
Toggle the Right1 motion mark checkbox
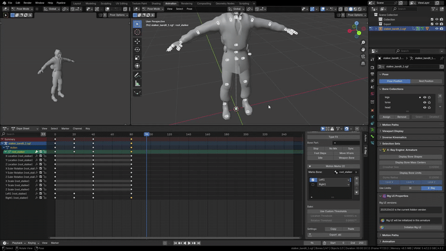(x=313, y=184)
